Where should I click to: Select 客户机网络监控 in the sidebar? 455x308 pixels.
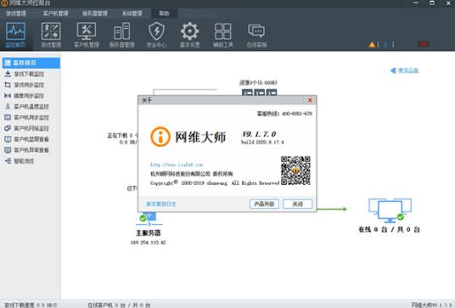tap(31, 128)
